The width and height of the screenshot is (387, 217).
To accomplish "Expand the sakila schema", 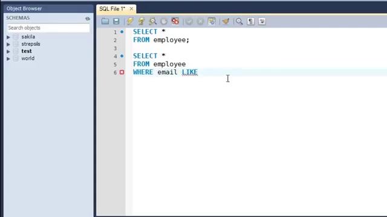I will (x=8, y=37).
